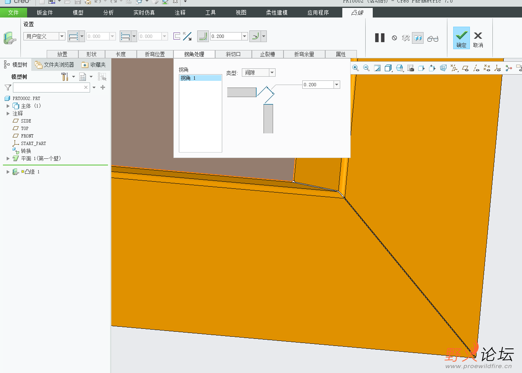
Task: Open the 0.200 bend radius dropdown
Action: tap(245, 36)
